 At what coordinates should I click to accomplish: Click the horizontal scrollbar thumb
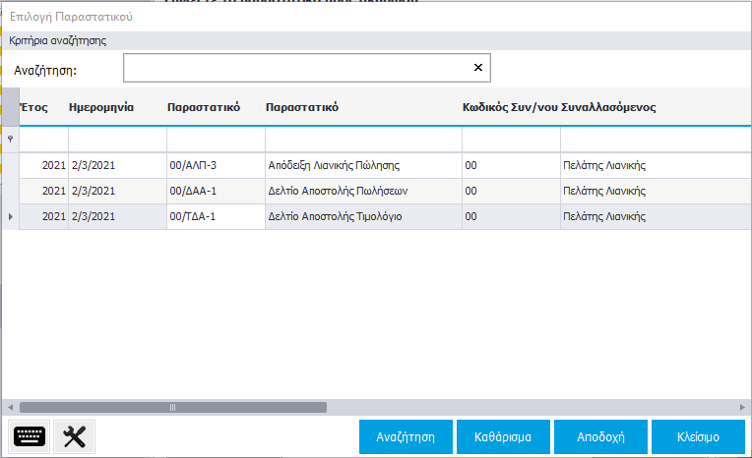[x=172, y=407]
